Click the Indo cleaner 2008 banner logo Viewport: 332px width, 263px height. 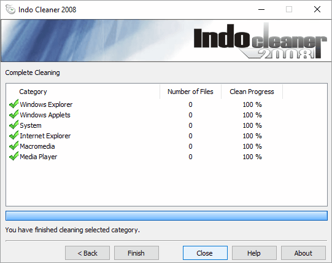260,41
